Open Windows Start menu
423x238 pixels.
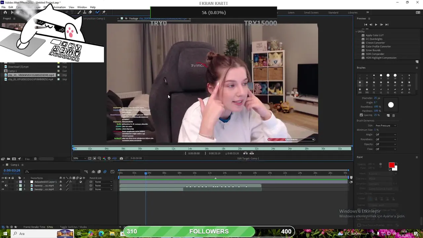coord(5,233)
